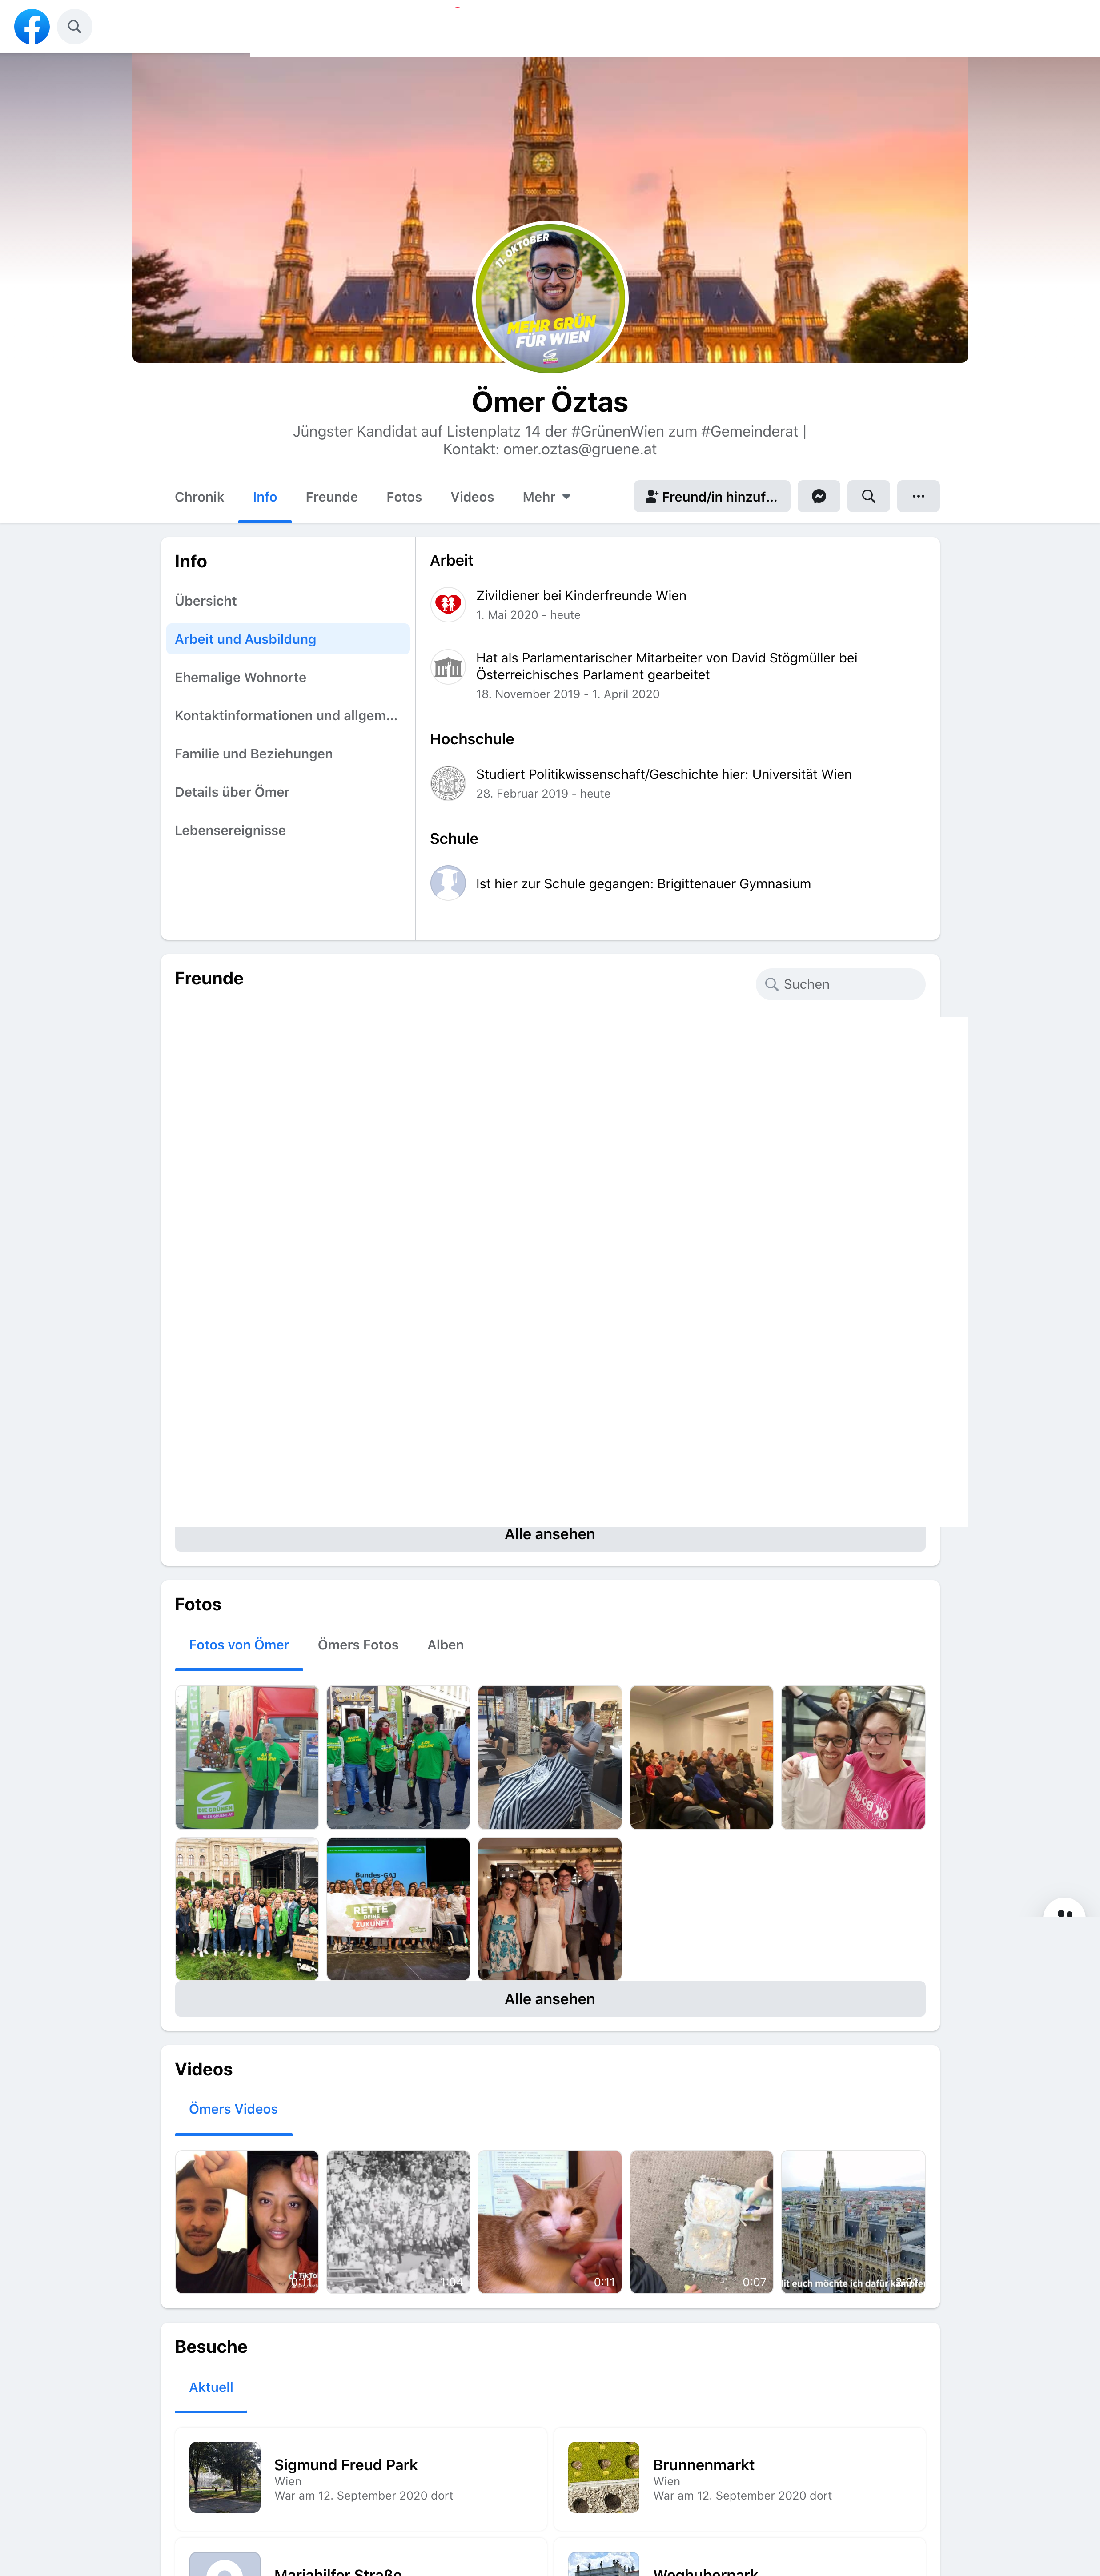Click the Besuche section heading
The image size is (1100, 2576).
[x=211, y=2347]
